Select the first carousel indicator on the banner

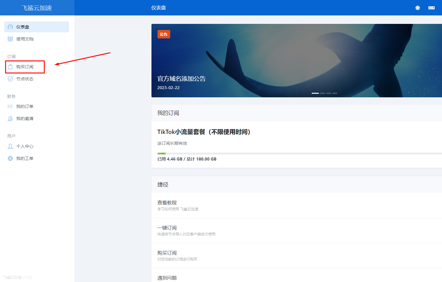pos(315,93)
